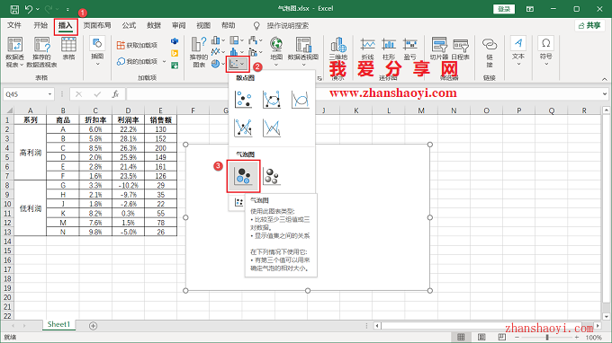Image resolution: width=612 pixels, height=343 pixels.
Task: Insert the 2D bubble chart
Action: (x=243, y=176)
